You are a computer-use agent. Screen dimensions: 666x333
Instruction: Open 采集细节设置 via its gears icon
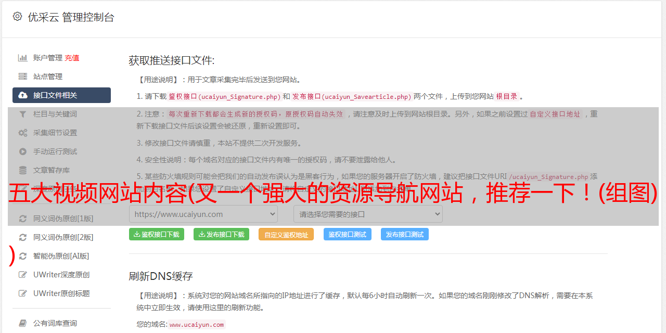coord(23,133)
